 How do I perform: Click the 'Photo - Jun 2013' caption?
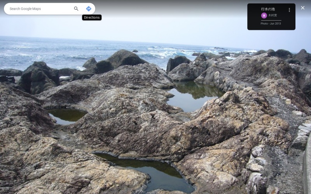(271, 24)
